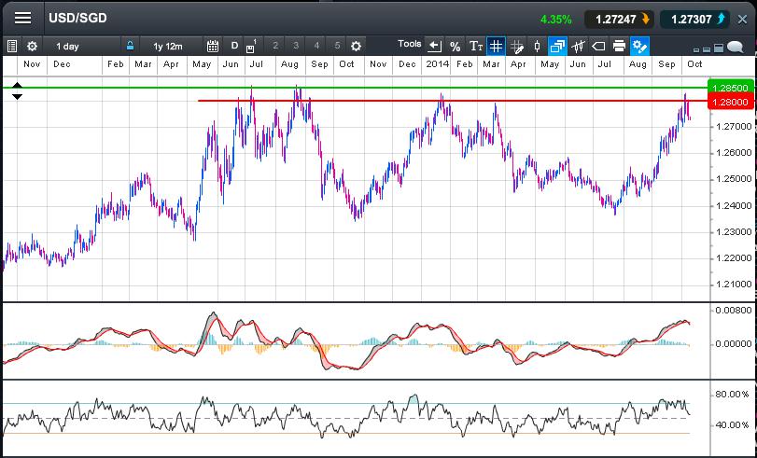757x458 pixels.
Task: Select chart layout preset 2
Action: (x=275, y=46)
